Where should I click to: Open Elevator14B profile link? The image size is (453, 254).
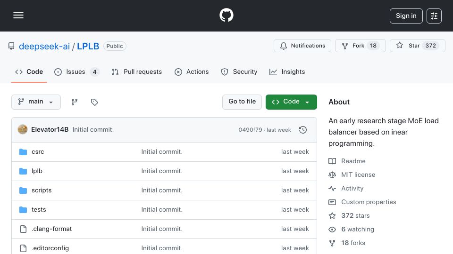click(x=50, y=130)
